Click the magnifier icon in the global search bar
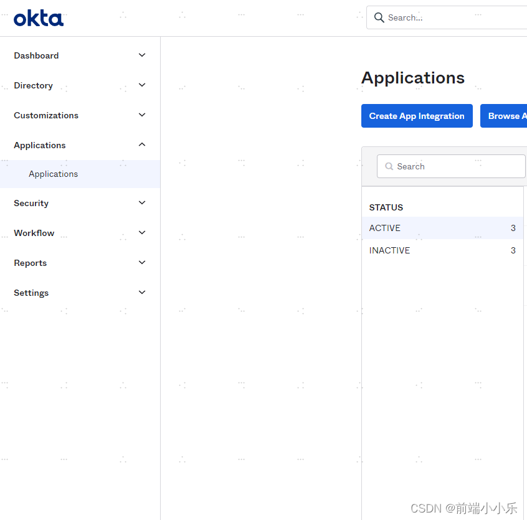 coord(380,17)
